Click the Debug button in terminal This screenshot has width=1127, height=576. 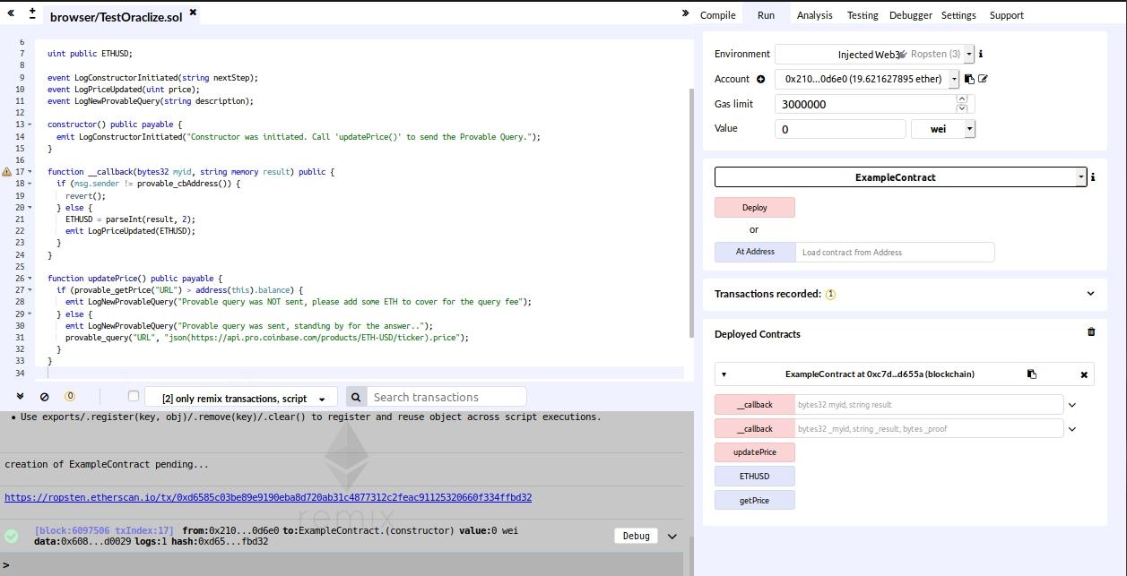tap(636, 536)
